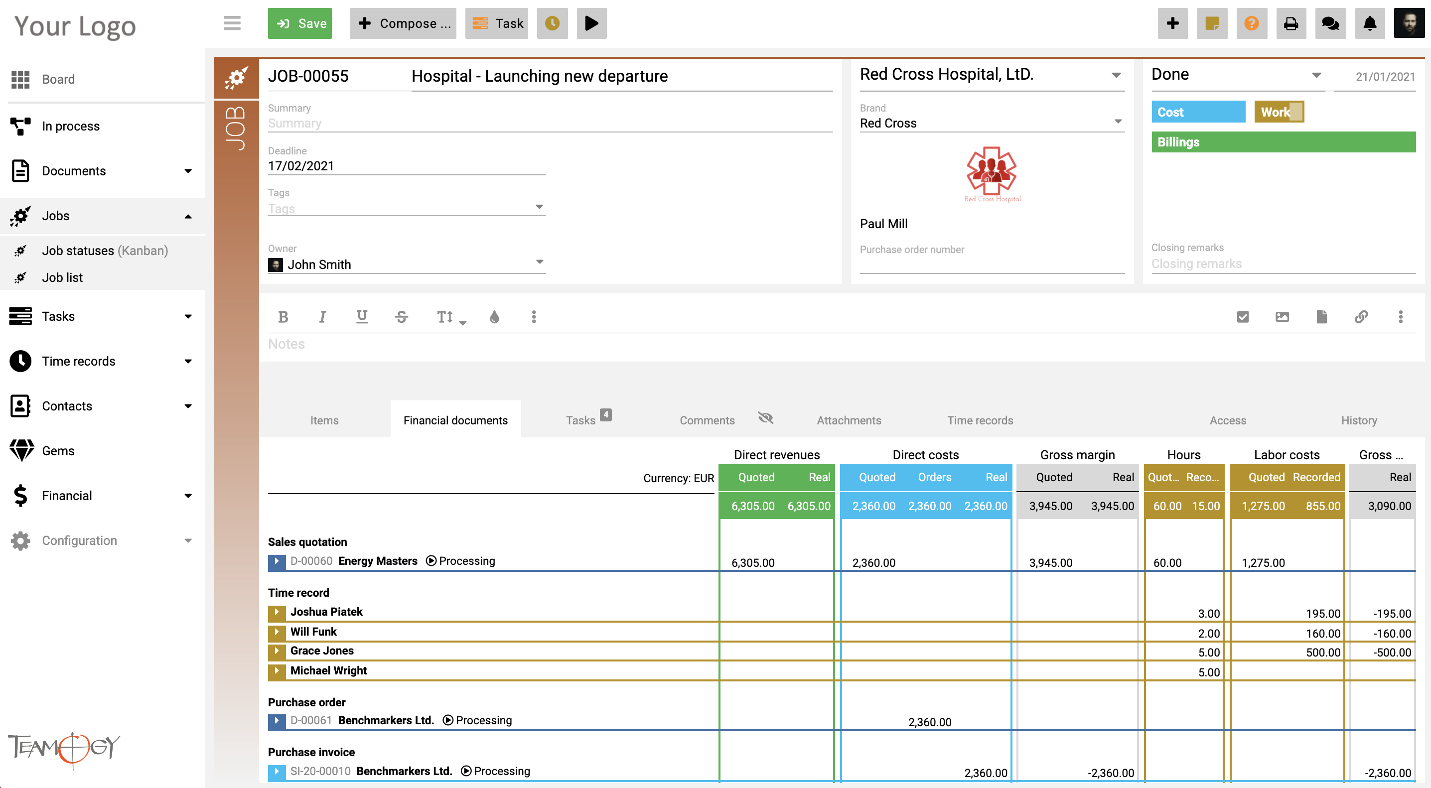Expand the Configuration sidebar section

(103, 540)
